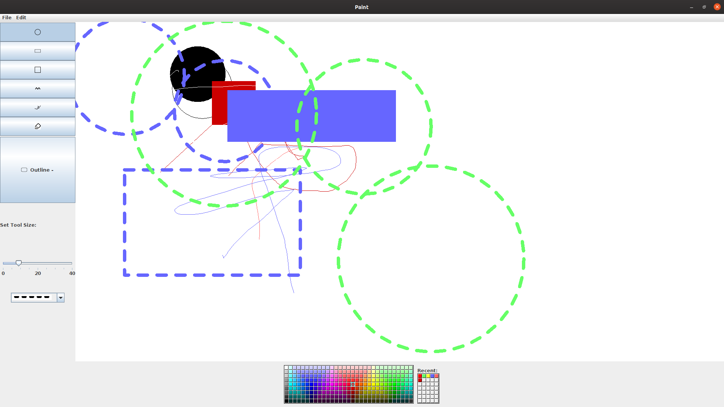Open the line style dropdown arrow
The height and width of the screenshot is (407, 724).
(60, 298)
